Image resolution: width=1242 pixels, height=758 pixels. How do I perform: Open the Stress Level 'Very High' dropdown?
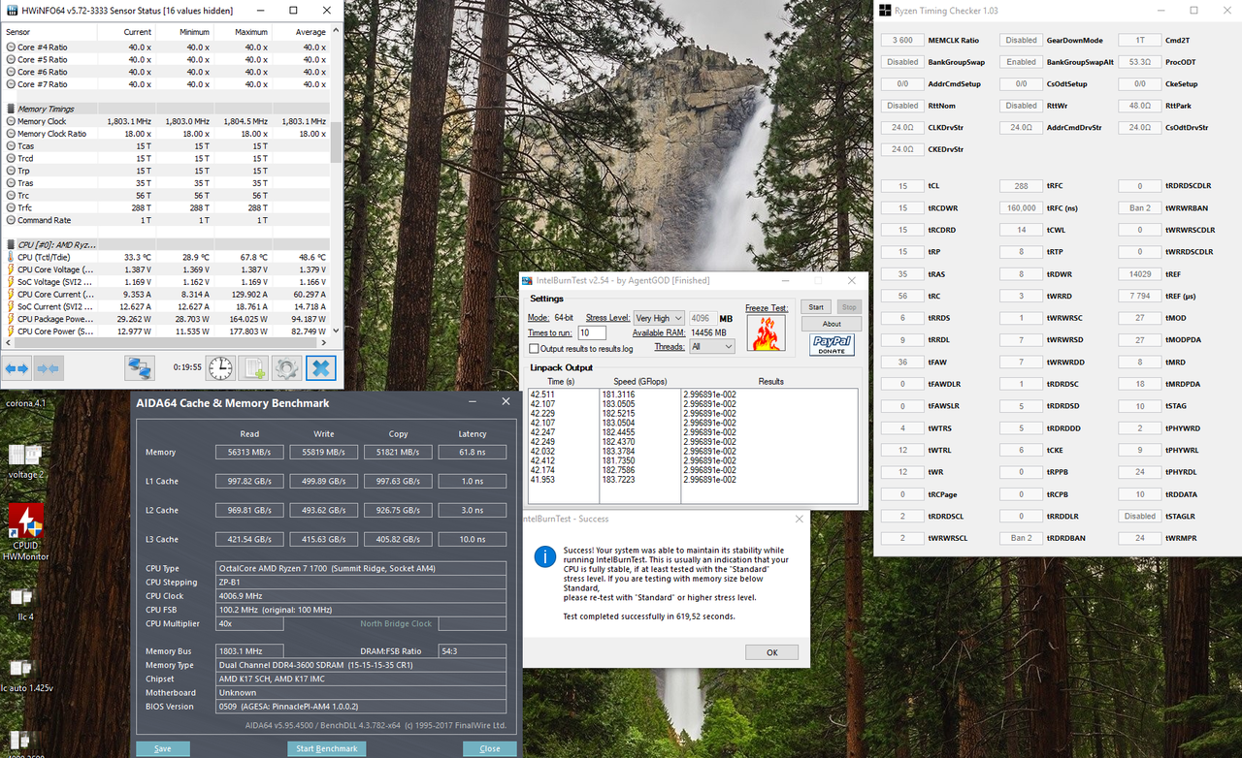659,318
